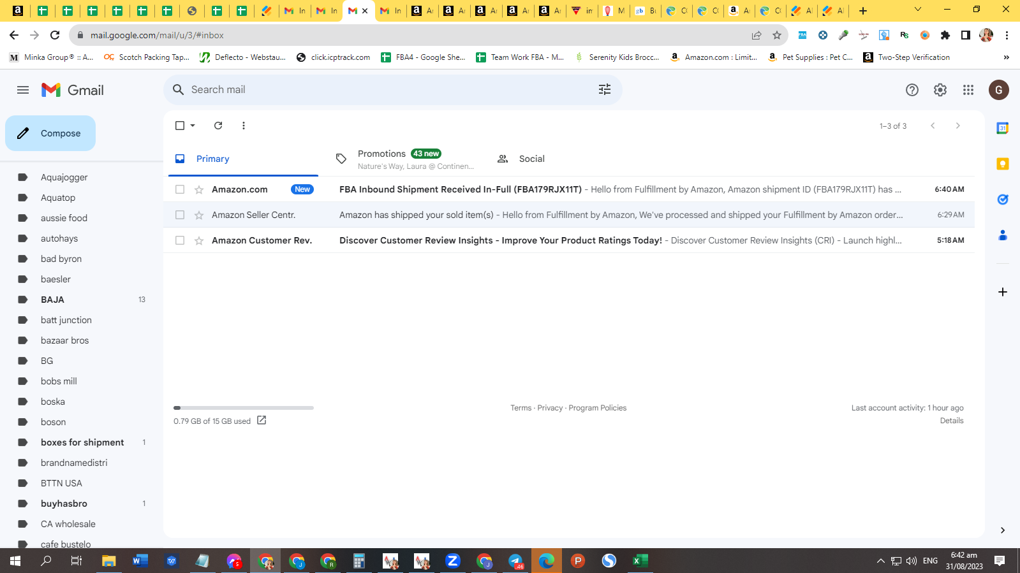
Task: Show all bookmarks overflow chevron
Action: (1006, 57)
